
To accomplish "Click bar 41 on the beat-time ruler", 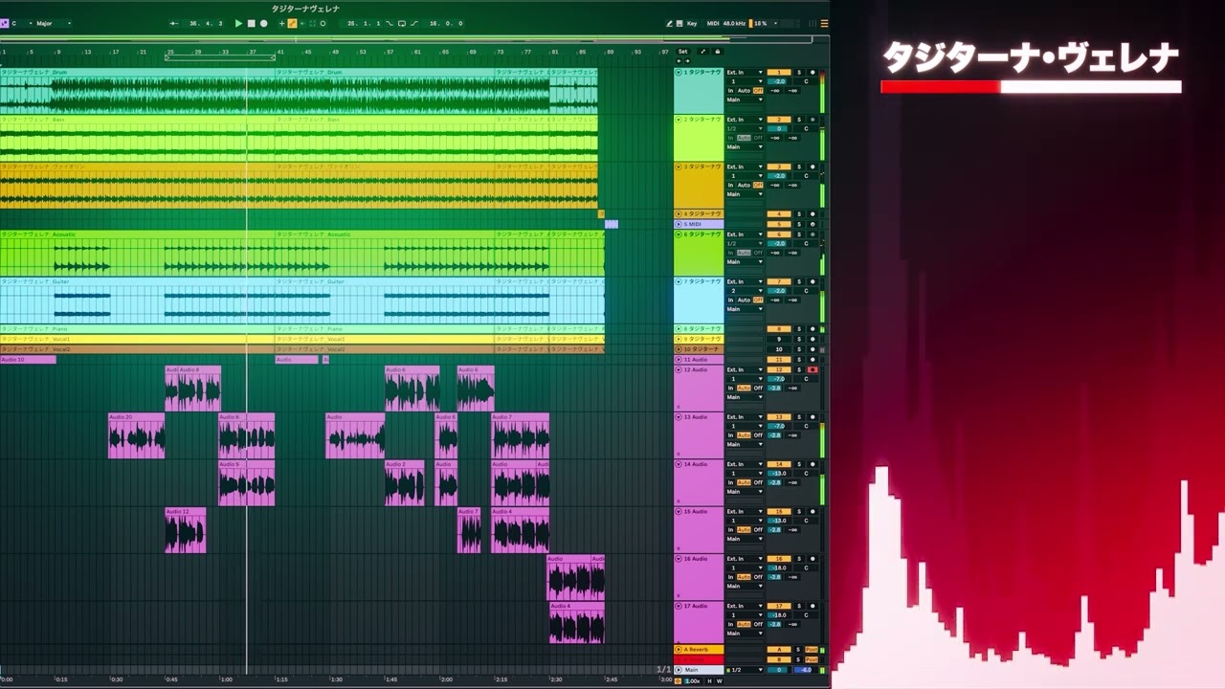I will [x=280, y=51].
